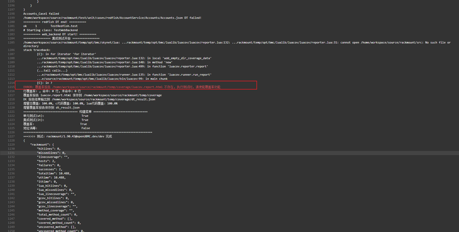Click the 'redfish DT end!' separator line
The height and width of the screenshot is (232, 459).
point(54,22)
